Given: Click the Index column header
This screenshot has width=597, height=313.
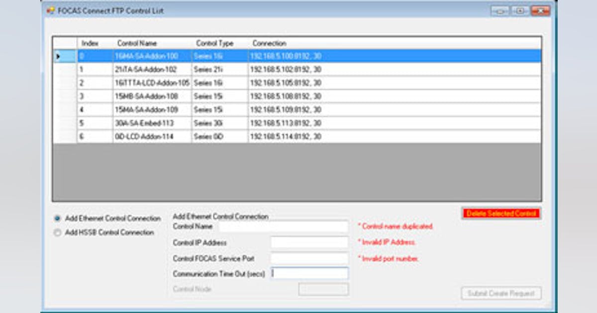Looking at the screenshot, I should coord(90,43).
